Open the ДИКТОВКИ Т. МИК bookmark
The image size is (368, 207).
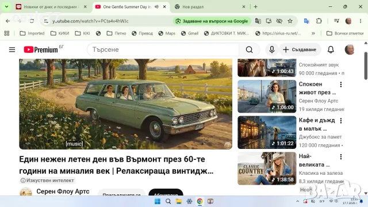pos(227,33)
